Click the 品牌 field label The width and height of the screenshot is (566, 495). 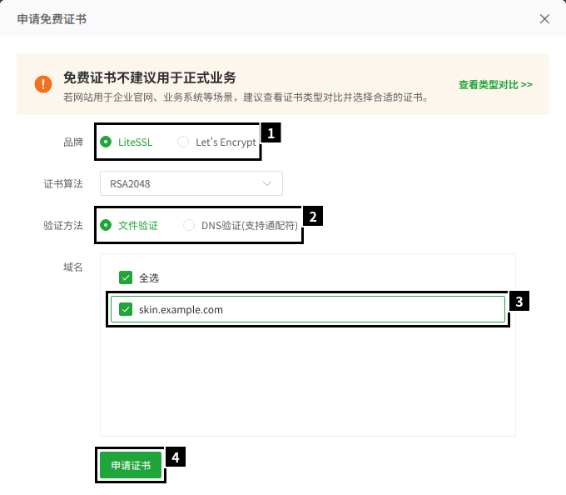click(73, 142)
